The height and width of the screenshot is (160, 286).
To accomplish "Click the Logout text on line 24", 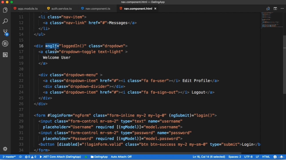I will [198, 92].
